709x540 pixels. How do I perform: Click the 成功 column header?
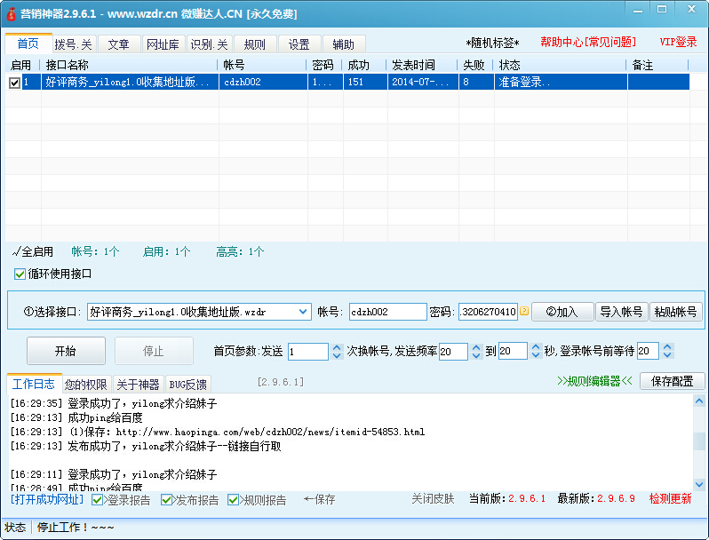pos(363,65)
